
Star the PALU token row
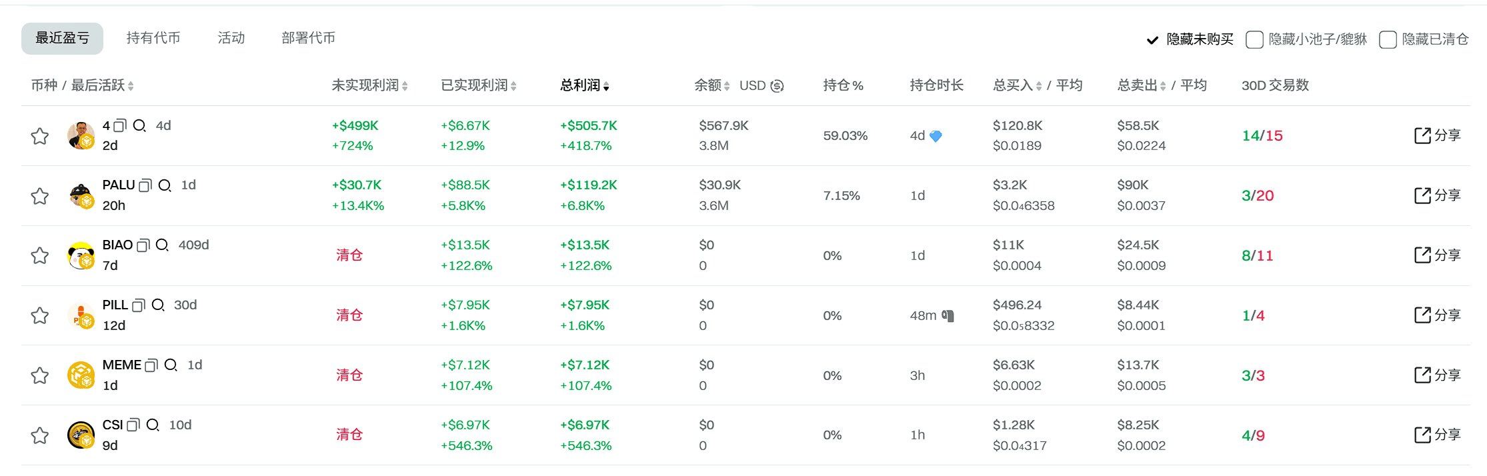pyautogui.click(x=40, y=196)
